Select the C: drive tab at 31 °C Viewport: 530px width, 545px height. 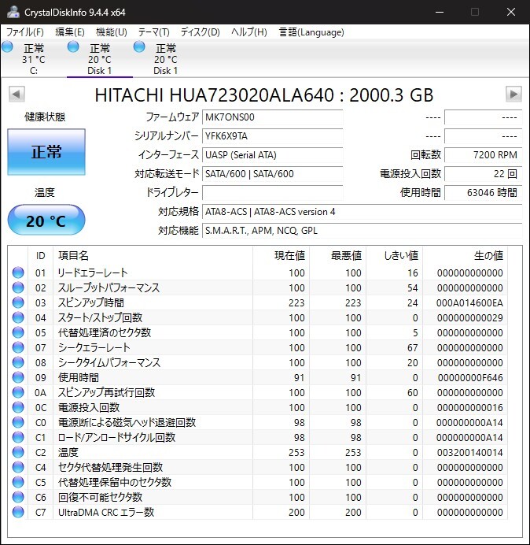(x=34, y=59)
